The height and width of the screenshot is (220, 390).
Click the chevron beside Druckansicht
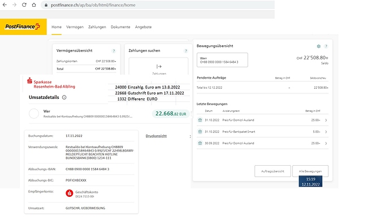pos(190,136)
